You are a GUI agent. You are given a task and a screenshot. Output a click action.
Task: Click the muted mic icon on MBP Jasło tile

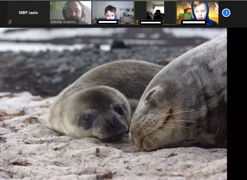coord(10,22)
